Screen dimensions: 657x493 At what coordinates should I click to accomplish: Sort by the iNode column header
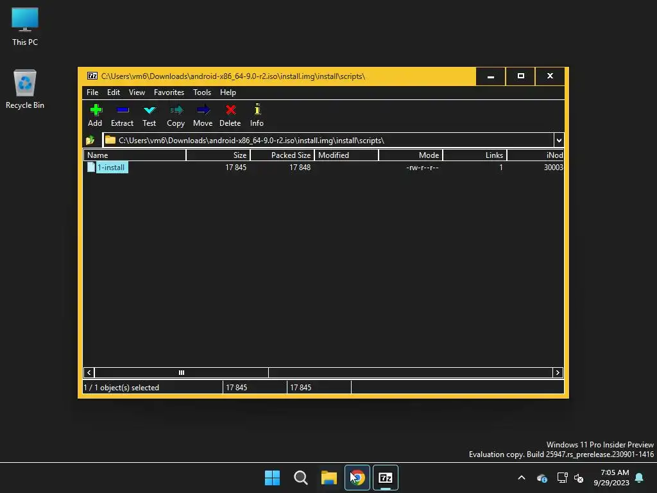point(536,155)
